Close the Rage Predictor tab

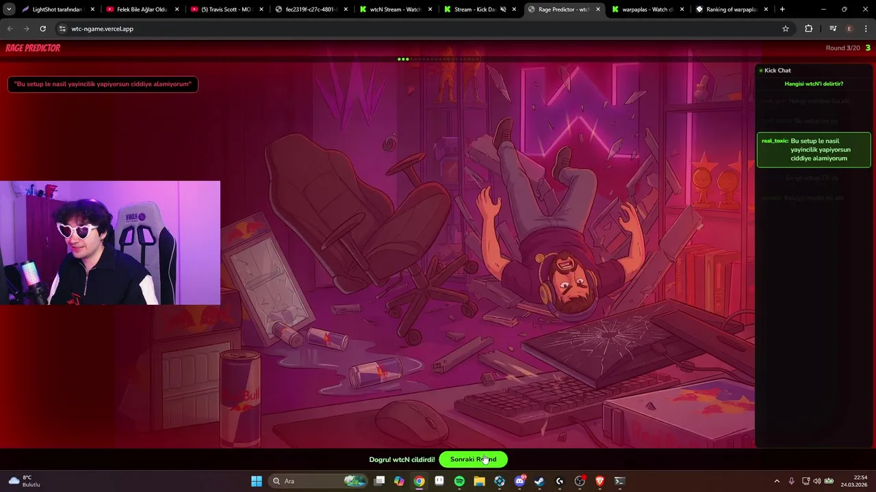598,10
